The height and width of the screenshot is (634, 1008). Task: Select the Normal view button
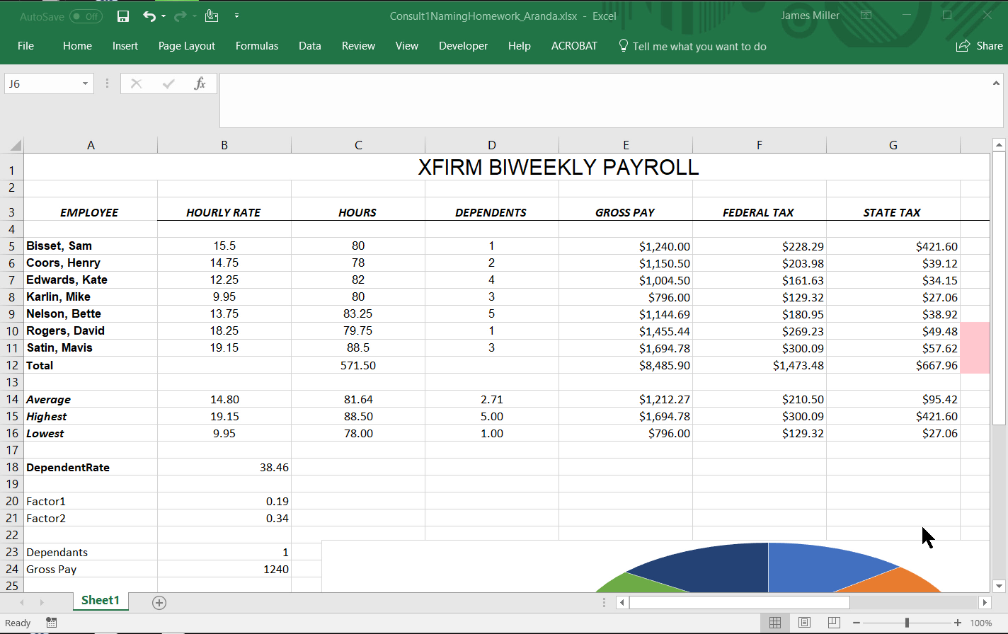[775, 623]
